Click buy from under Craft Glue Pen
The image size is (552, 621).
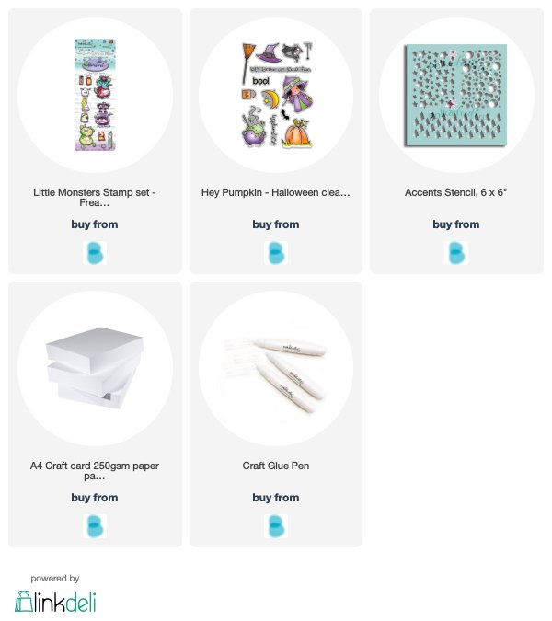(x=276, y=498)
